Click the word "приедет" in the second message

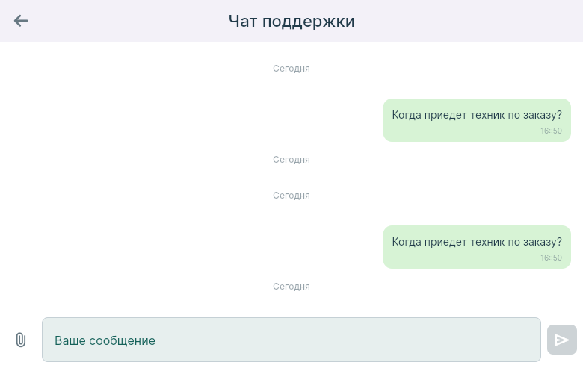[445, 242]
